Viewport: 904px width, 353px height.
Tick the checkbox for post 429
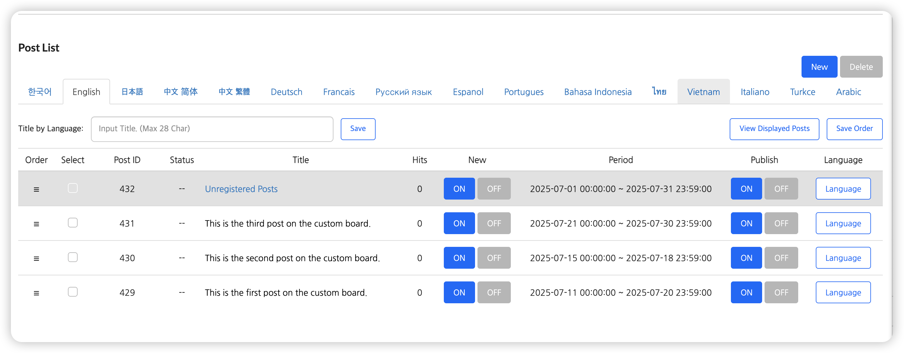point(73,292)
